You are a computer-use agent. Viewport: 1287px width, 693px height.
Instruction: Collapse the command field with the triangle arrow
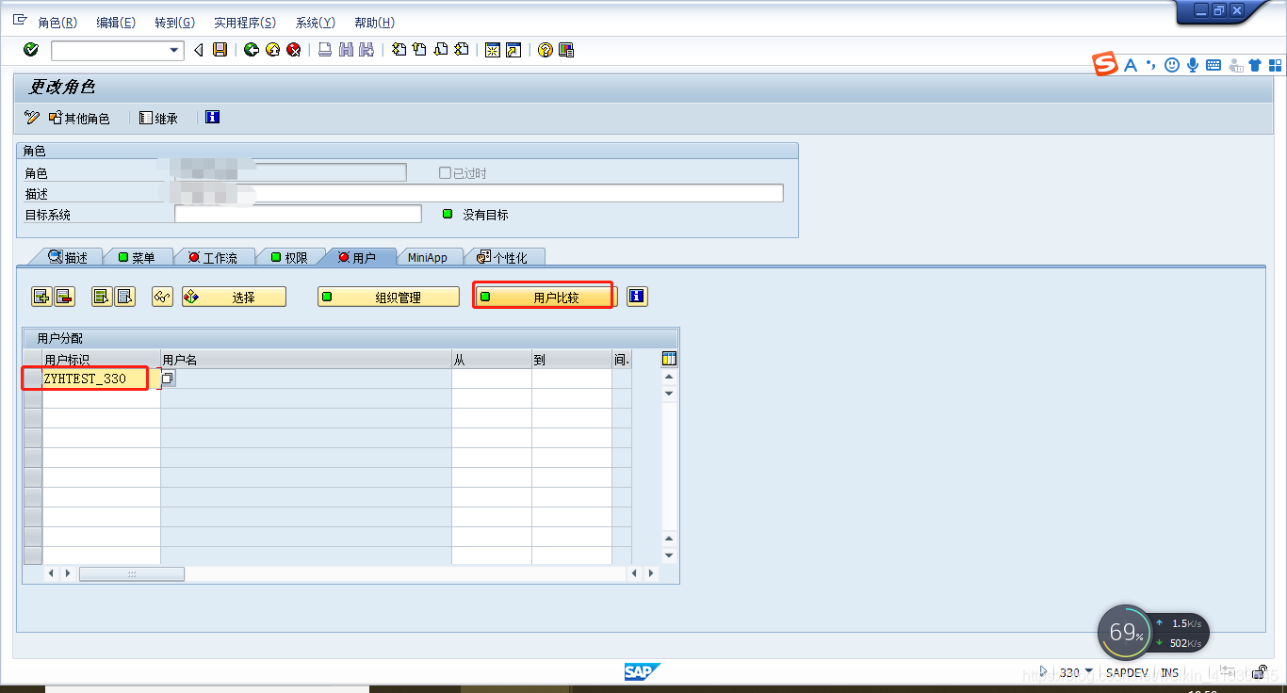(x=199, y=50)
